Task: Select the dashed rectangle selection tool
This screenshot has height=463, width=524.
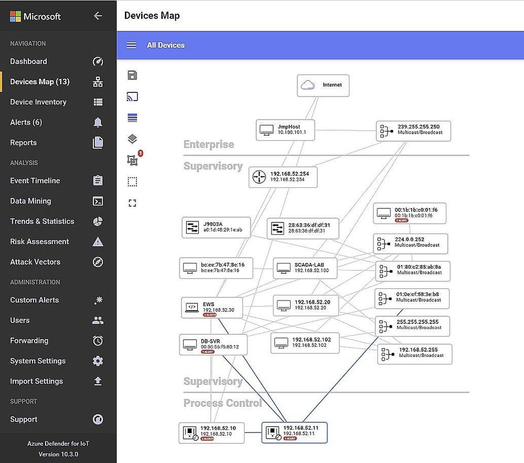Action: 132,182
